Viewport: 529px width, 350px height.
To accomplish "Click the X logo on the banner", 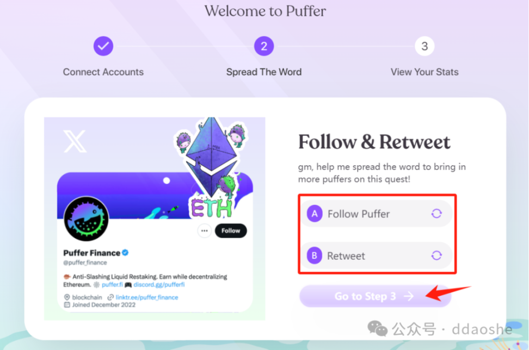I will 75,141.
